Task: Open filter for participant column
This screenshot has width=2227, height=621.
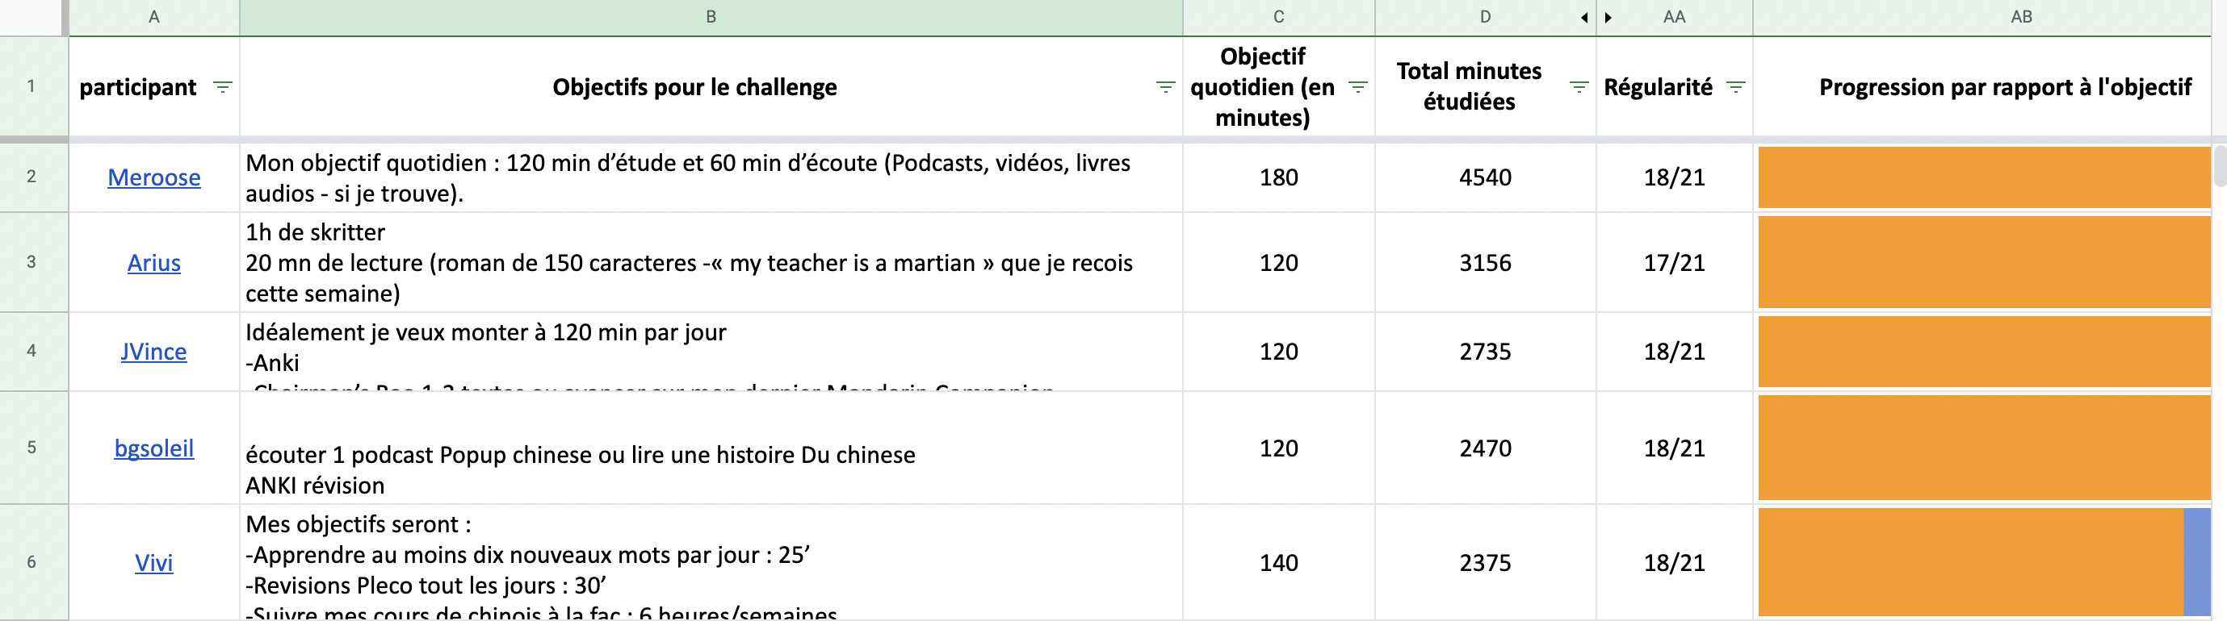Action: tap(222, 87)
